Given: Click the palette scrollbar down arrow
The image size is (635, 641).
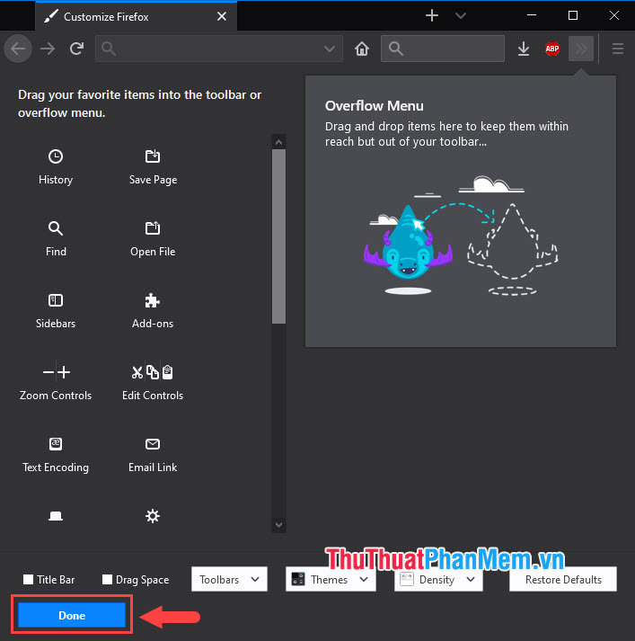Looking at the screenshot, I should tap(279, 524).
